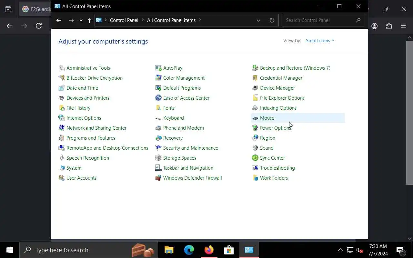The image size is (413, 258).
Task: Click the Sound speaker icon
Action: 255,148
